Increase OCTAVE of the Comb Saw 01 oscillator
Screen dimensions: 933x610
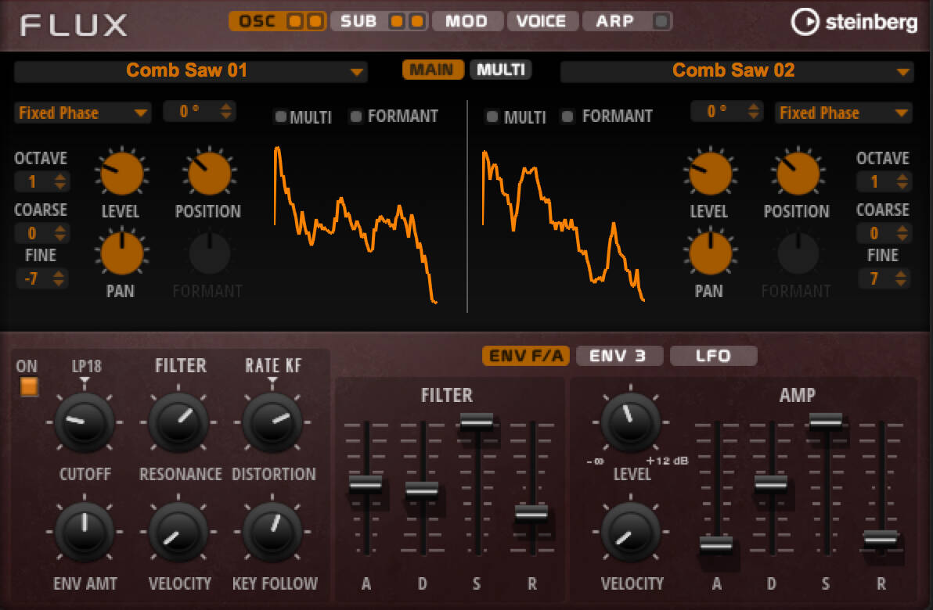point(60,177)
